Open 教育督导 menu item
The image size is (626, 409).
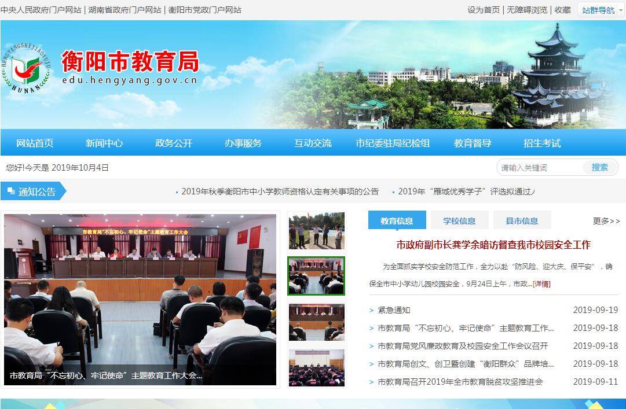[473, 143]
